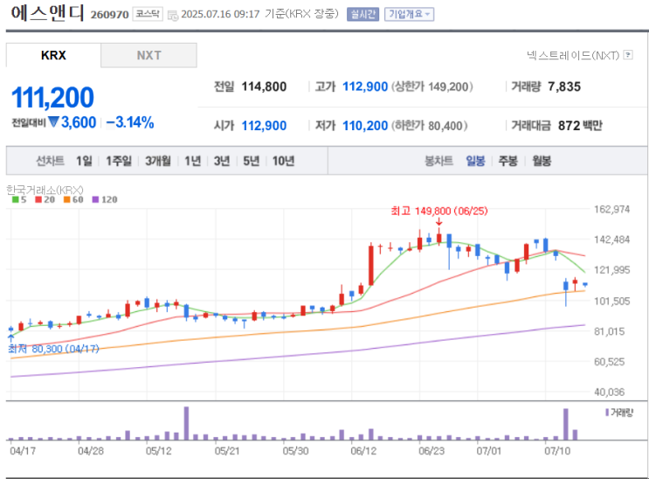Click the 에스앤디 stock name title

coord(47,13)
